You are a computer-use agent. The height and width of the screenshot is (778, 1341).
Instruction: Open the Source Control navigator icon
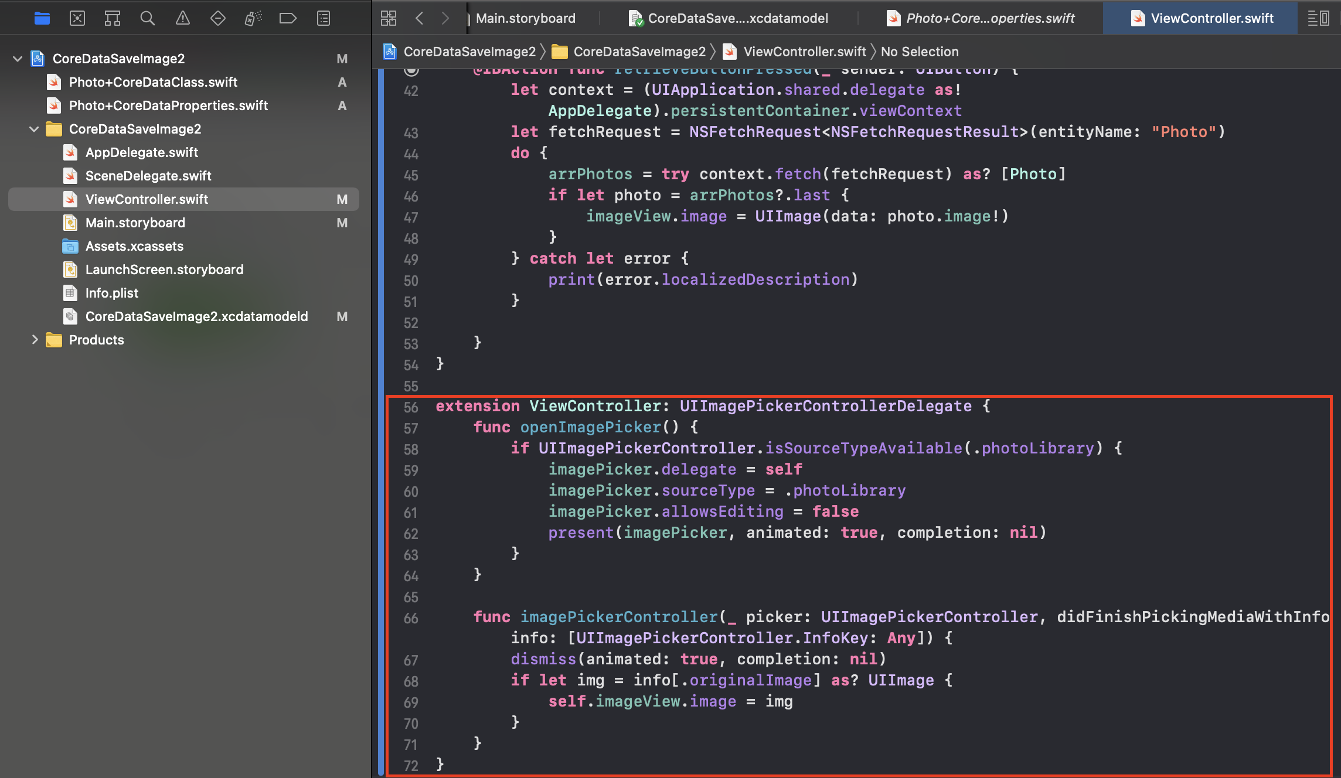[77, 18]
